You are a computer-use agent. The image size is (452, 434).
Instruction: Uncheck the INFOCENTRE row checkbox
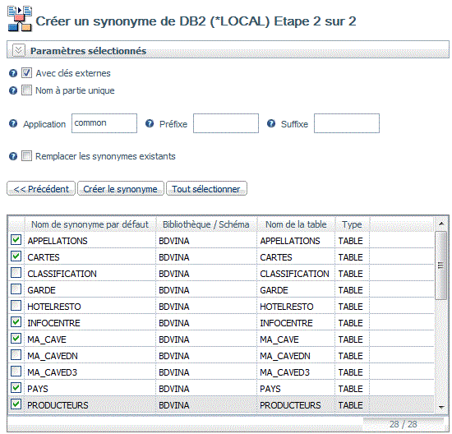16,322
